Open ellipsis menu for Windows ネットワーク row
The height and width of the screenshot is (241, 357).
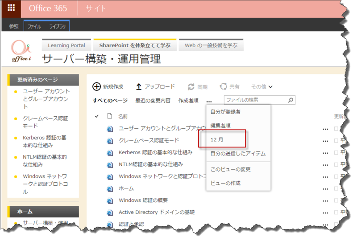(325, 177)
